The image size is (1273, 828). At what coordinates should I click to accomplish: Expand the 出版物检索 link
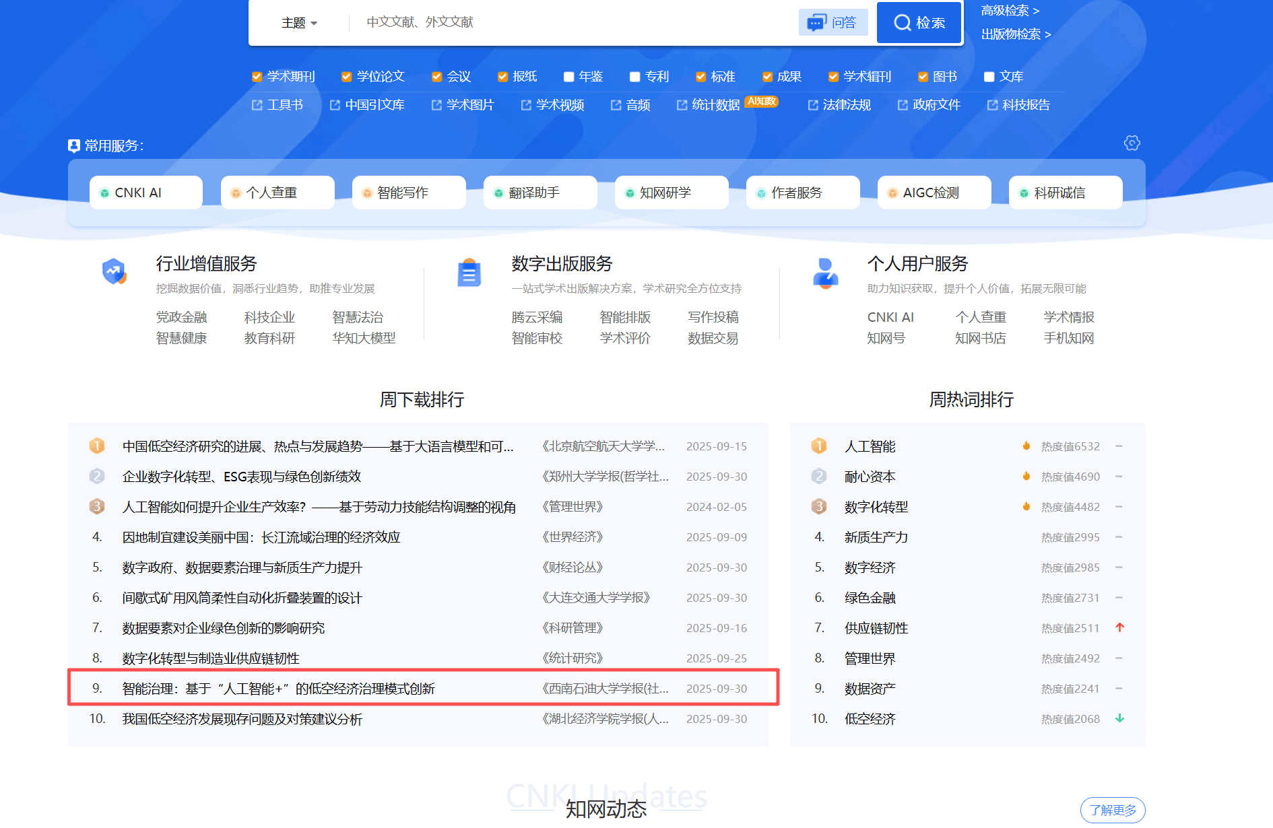(1015, 34)
